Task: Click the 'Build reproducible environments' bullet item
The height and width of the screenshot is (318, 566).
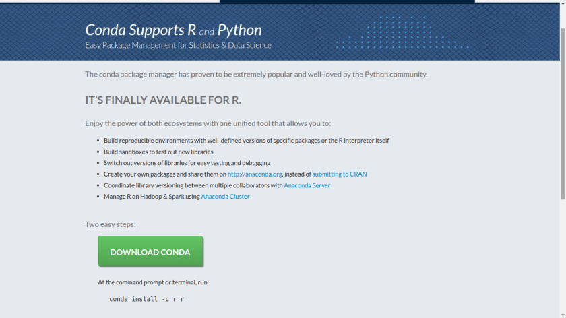Action: coord(246,140)
